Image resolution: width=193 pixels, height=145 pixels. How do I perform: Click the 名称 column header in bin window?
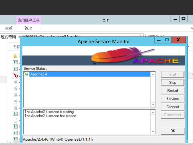pyautogui.click(x=16, y=47)
